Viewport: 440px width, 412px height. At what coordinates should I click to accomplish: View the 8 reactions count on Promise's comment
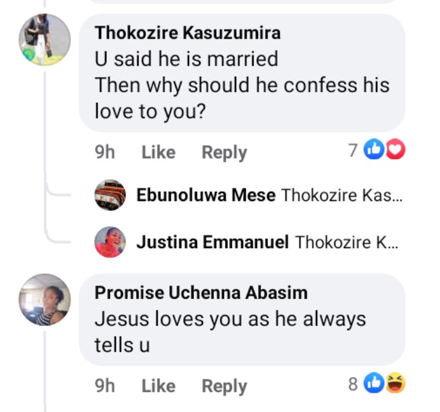[352, 383]
